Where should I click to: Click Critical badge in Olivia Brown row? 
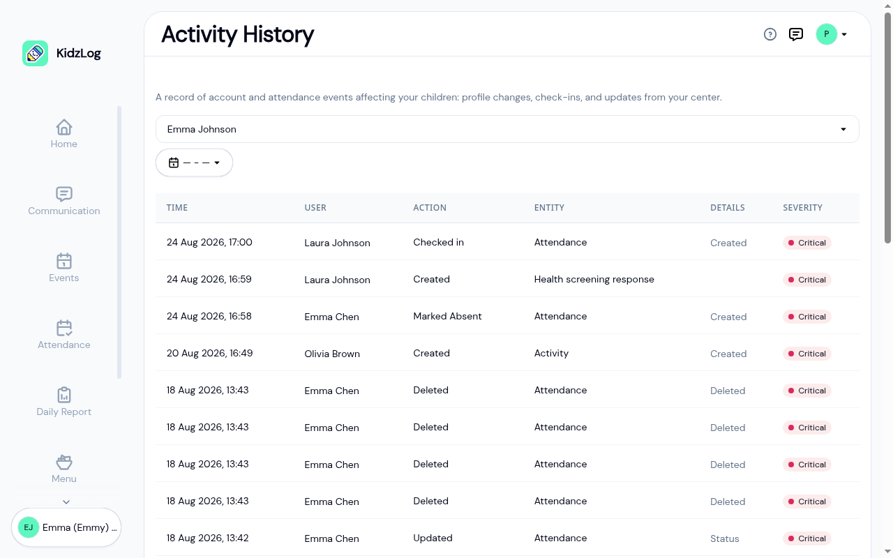806,354
